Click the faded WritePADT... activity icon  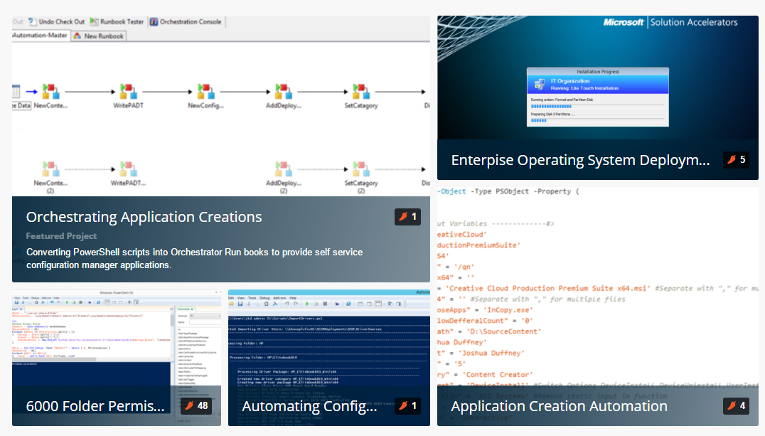pyautogui.click(x=128, y=169)
